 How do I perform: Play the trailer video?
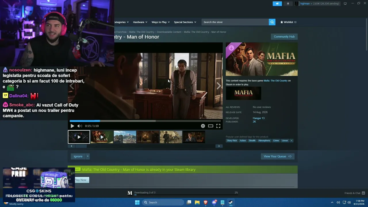(x=72, y=126)
